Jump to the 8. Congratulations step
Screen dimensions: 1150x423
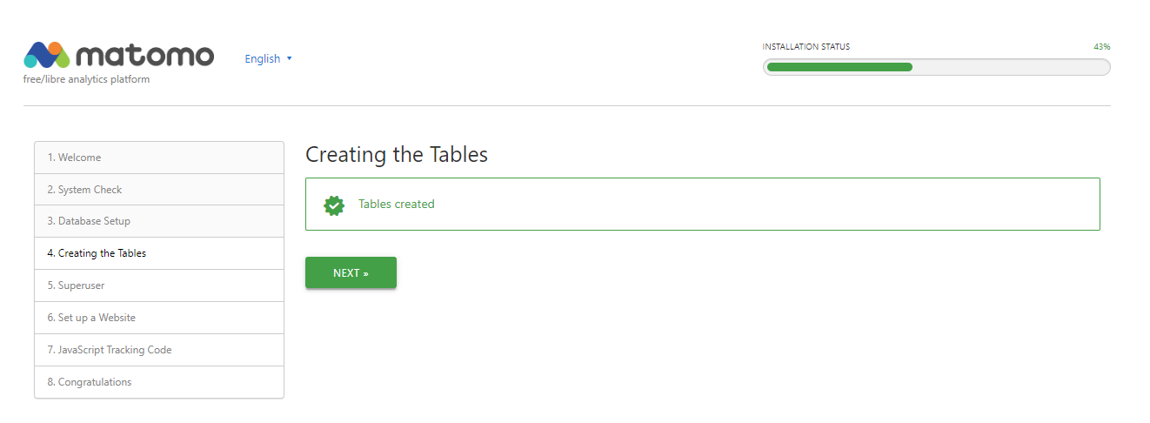tap(159, 382)
